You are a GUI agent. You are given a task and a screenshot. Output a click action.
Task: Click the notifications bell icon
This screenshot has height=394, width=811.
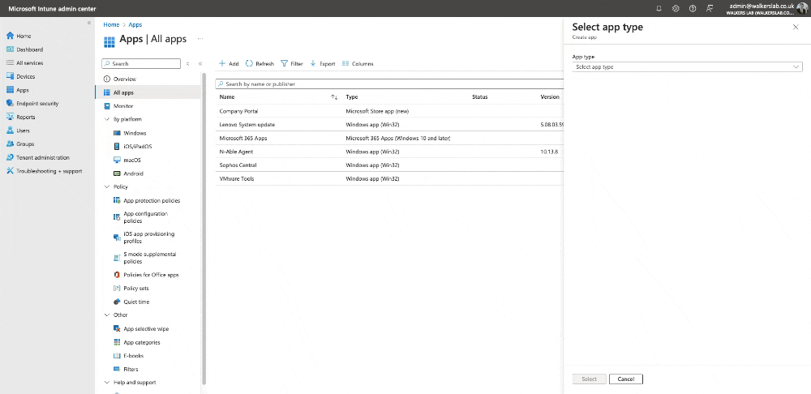pyautogui.click(x=659, y=8)
